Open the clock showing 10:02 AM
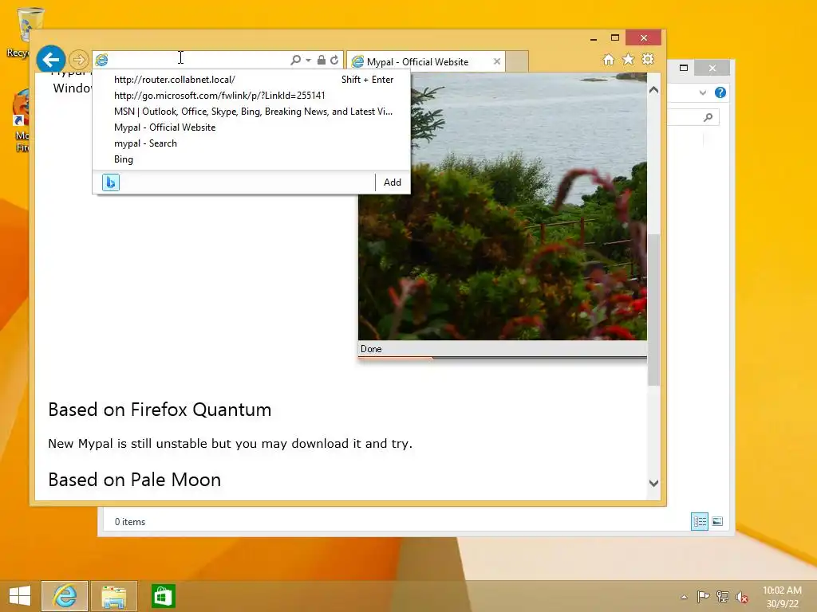 click(782, 597)
